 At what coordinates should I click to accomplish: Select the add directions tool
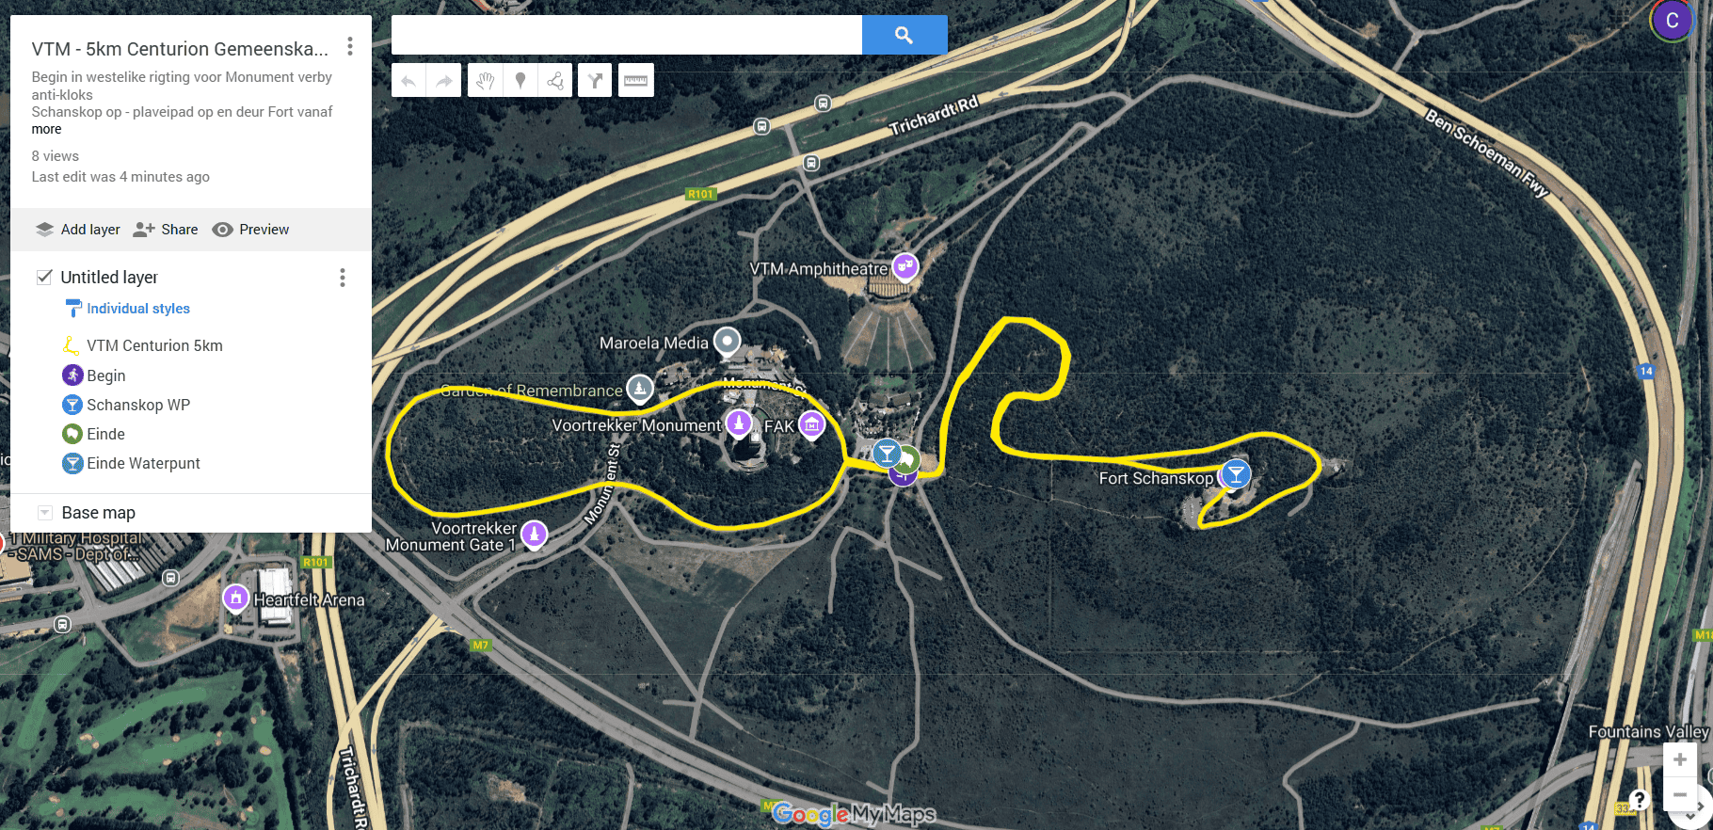tap(595, 81)
